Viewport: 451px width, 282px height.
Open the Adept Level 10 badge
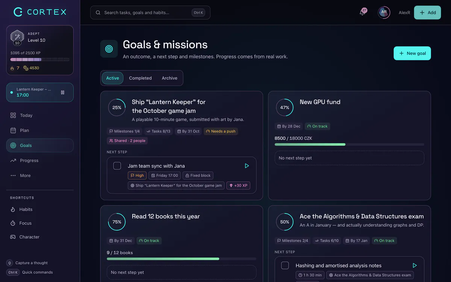[x=17, y=37]
